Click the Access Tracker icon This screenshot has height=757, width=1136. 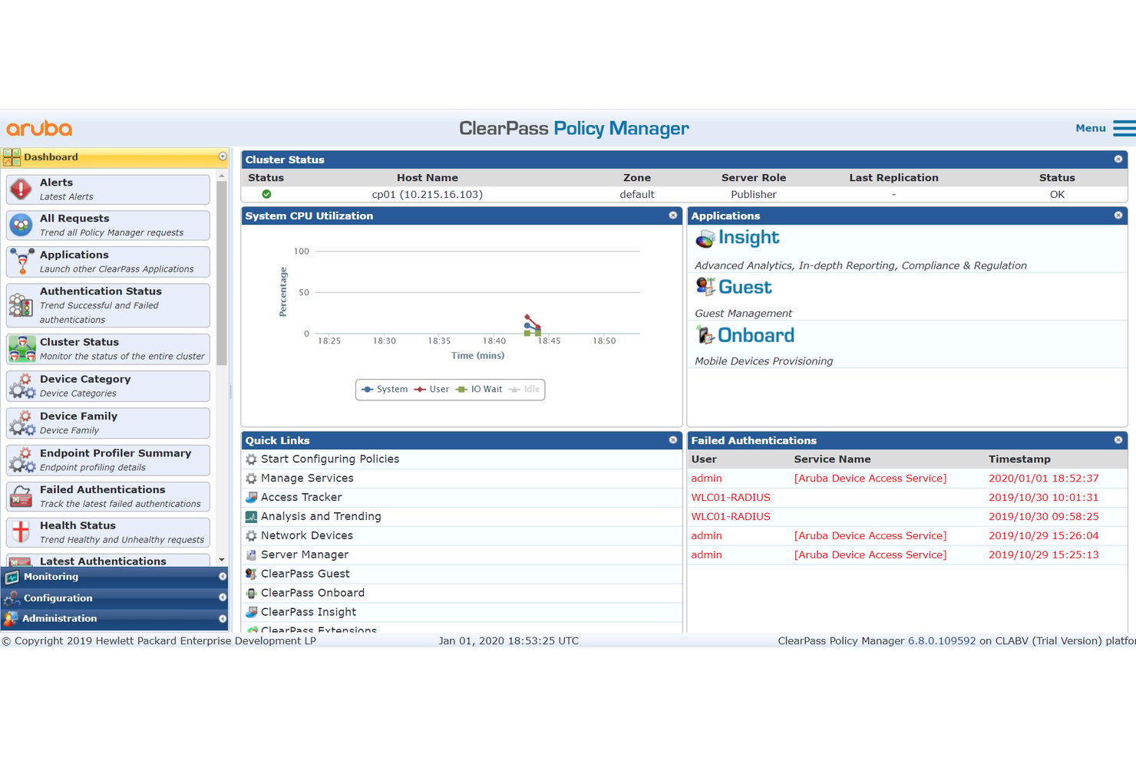click(251, 497)
